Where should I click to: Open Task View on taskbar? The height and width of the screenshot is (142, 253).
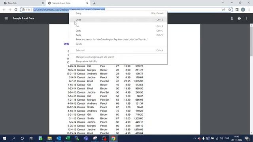31,138
